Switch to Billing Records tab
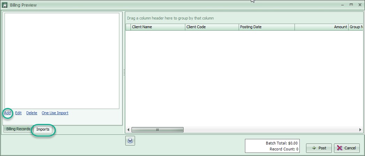The width and height of the screenshot is (365, 156). tap(18, 129)
